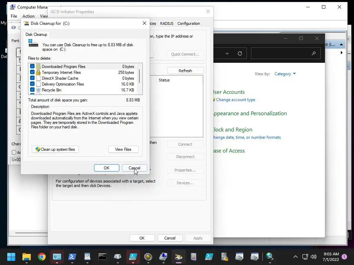The image size is (354, 265).
Task: Open the WordPad document taskbar icon
Action: point(87,257)
